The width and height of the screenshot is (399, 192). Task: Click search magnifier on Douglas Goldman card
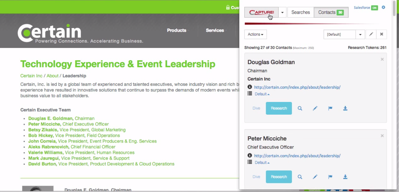pyautogui.click(x=300, y=108)
